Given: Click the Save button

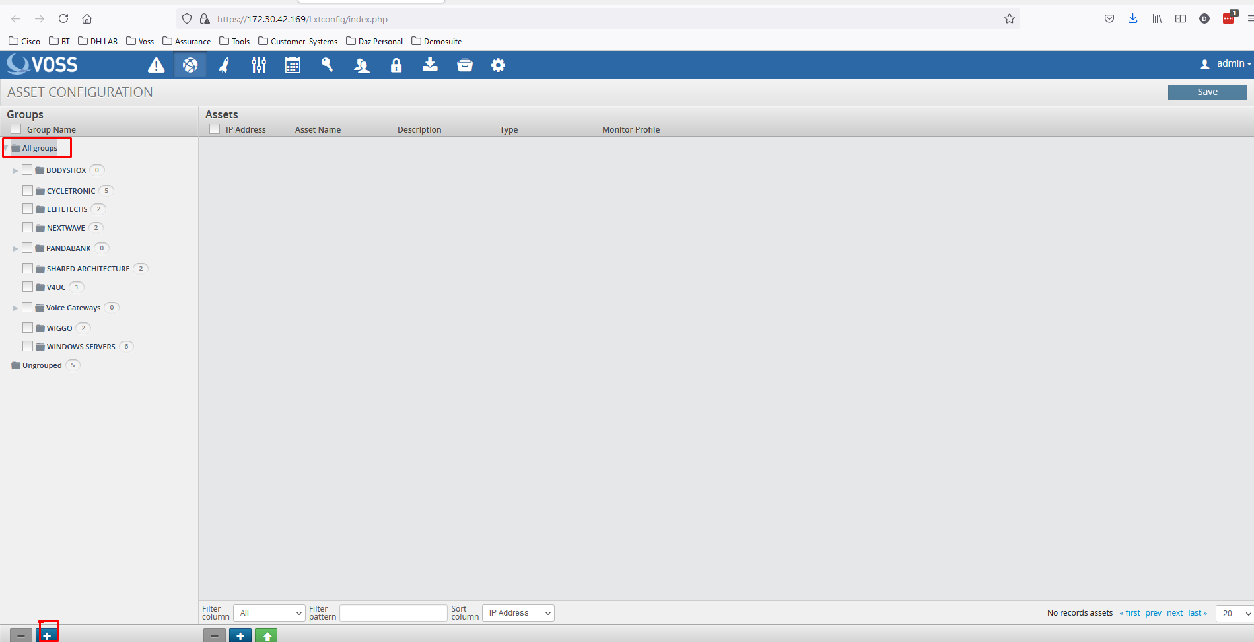Looking at the screenshot, I should point(1207,92).
